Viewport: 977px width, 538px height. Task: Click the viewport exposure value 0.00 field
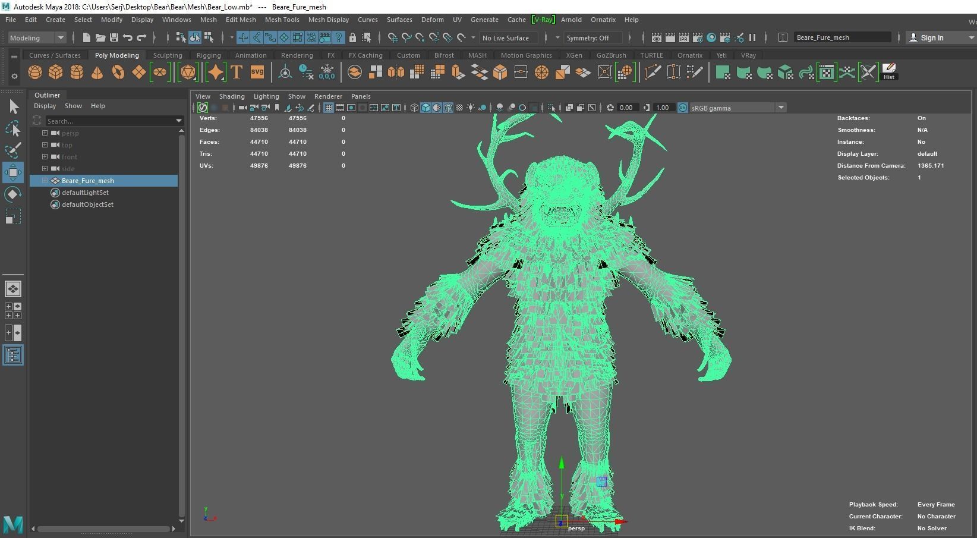(x=627, y=108)
